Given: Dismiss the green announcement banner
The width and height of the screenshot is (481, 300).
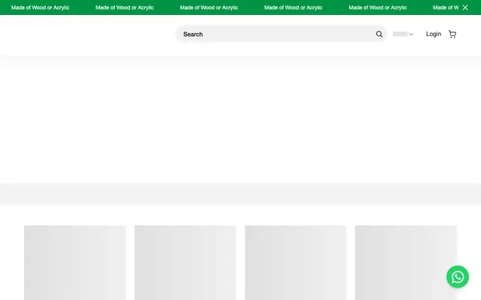Looking at the screenshot, I should point(465,7).
